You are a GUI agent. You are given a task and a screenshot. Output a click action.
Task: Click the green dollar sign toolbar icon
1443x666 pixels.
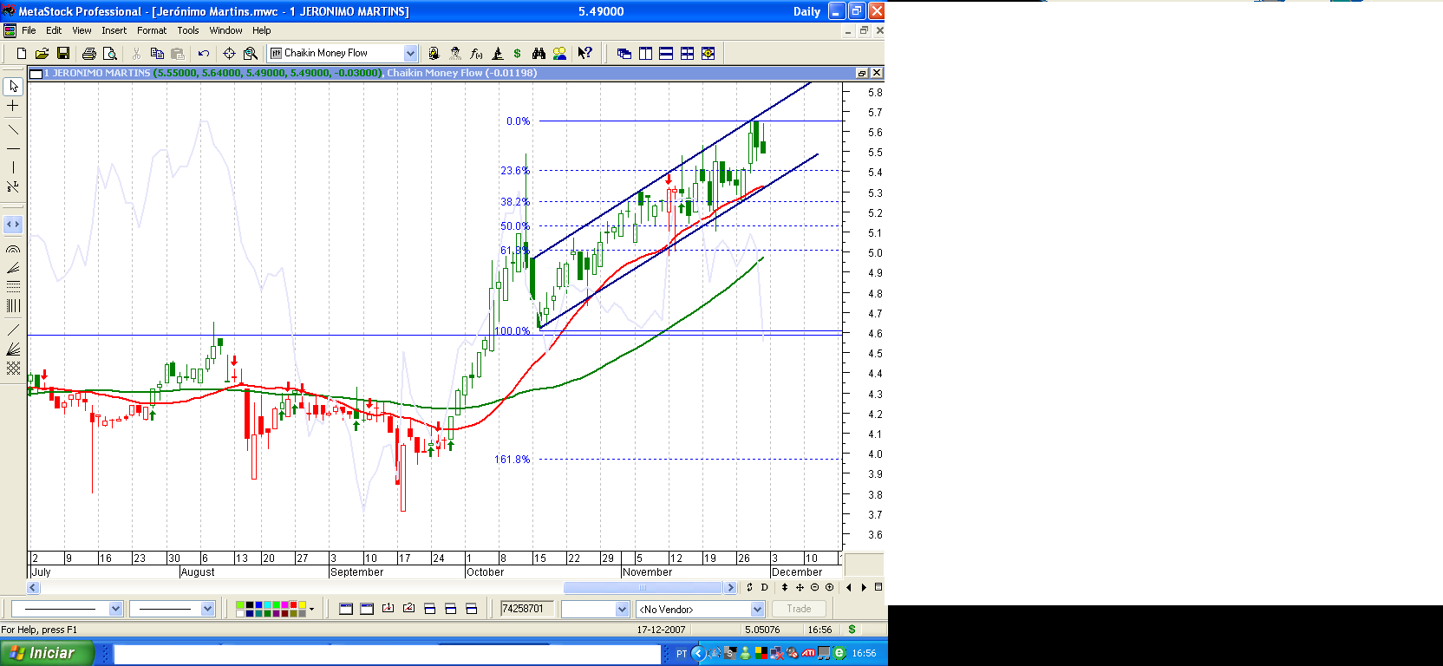[x=518, y=54]
